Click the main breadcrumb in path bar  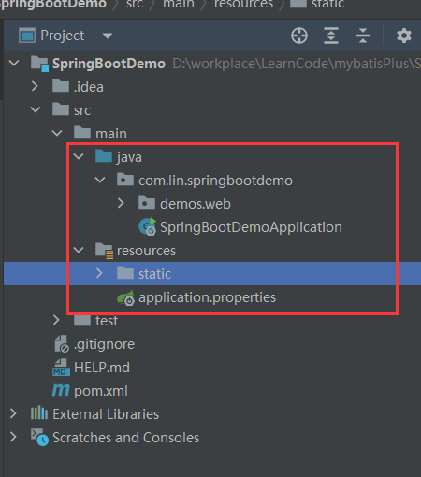179,5
